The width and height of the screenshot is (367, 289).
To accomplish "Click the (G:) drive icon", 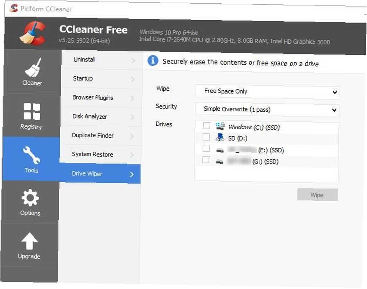I will 219,162.
